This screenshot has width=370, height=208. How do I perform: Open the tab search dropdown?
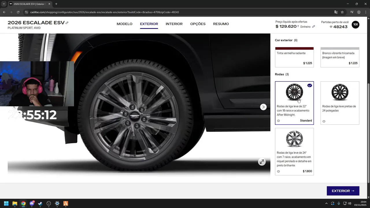point(4,4)
